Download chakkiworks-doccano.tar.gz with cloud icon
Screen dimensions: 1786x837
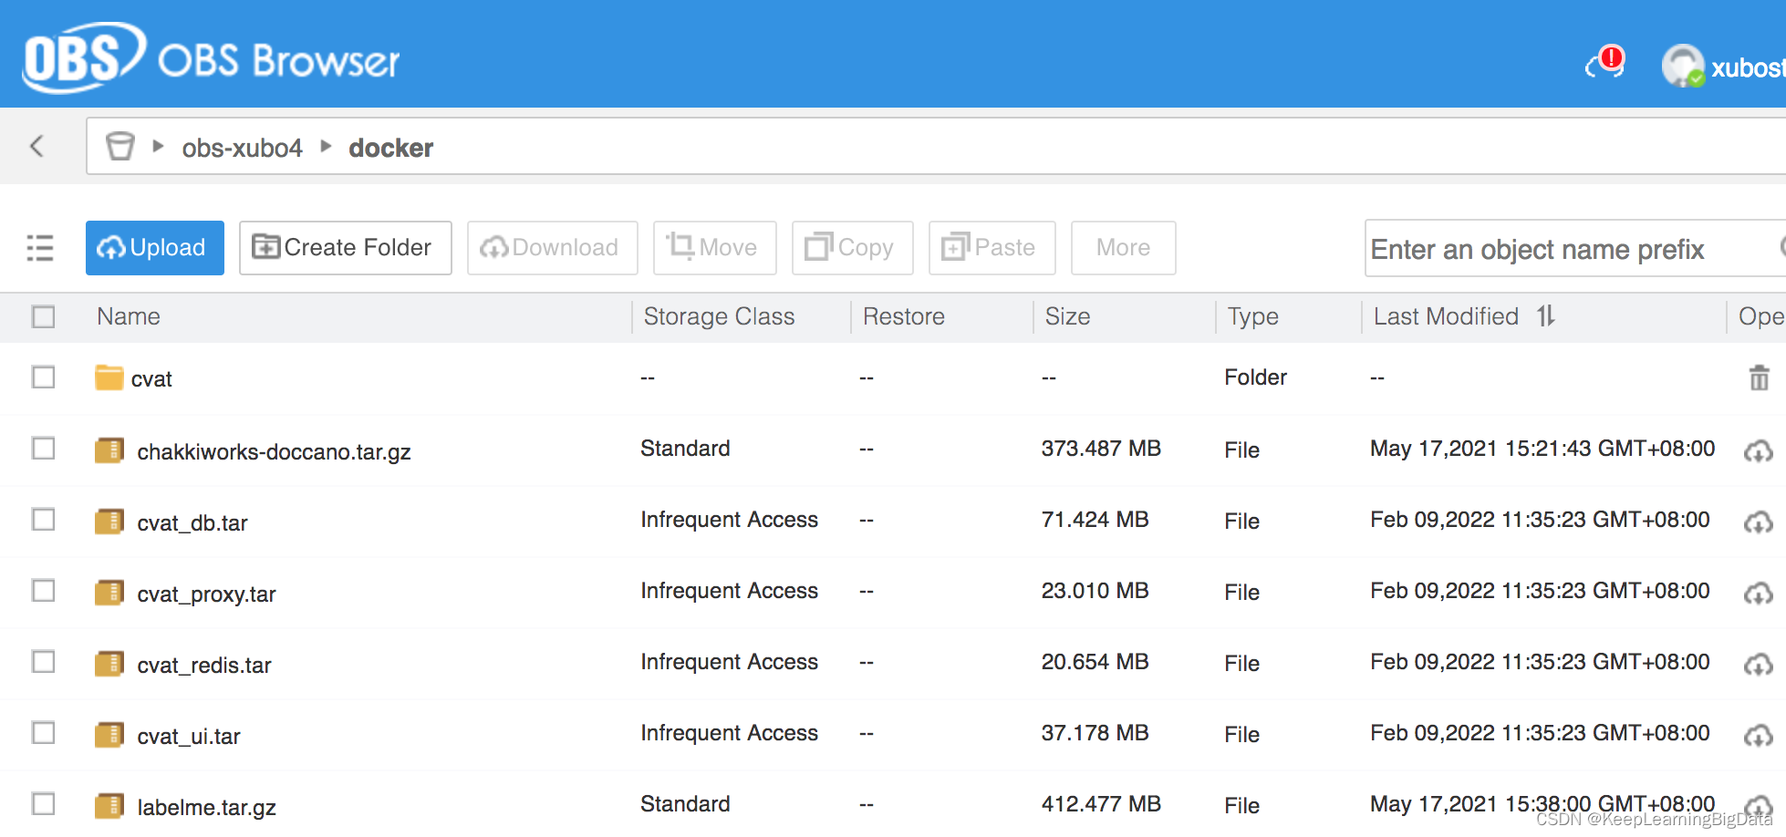click(1758, 450)
